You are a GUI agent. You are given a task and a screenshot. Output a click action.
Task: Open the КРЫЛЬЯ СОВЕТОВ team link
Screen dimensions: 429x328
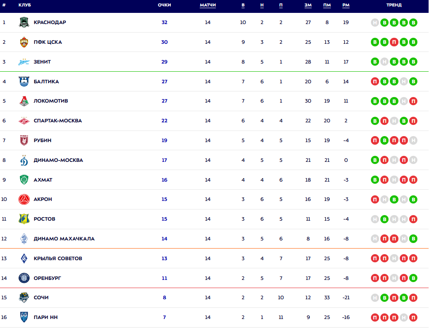58,258
